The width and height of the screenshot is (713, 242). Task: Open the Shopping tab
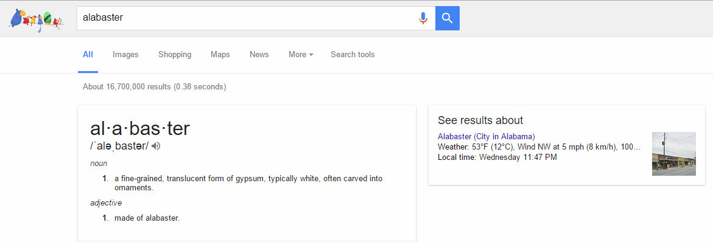[175, 55]
